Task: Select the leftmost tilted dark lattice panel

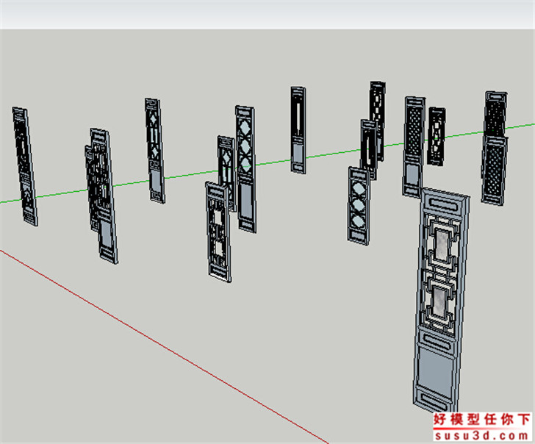Action: (25, 166)
